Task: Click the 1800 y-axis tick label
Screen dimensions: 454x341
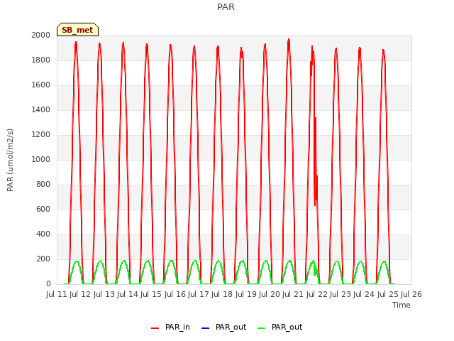Action: (x=41, y=60)
